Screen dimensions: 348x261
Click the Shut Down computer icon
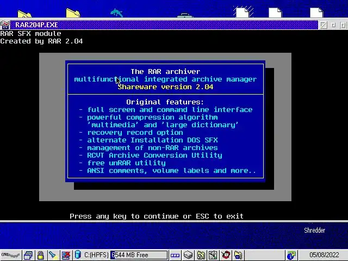66,255
